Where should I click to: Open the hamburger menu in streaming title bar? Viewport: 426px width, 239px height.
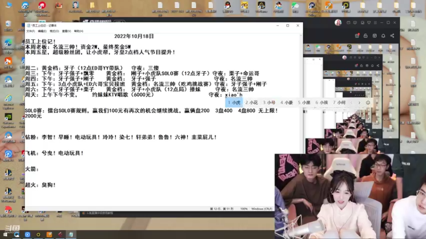(375, 23)
